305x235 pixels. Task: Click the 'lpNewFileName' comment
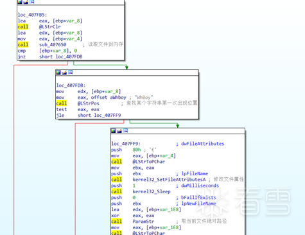click(x=198, y=204)
